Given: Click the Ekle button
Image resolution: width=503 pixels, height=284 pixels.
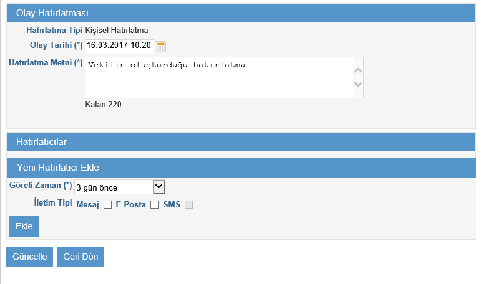Looking at the screenshot, I should point(24,226).
